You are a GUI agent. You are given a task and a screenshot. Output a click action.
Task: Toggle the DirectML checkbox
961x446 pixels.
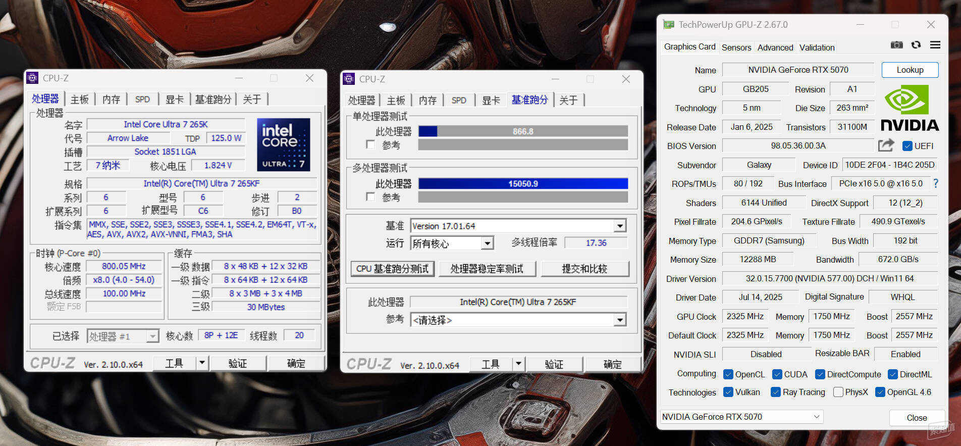893,374
